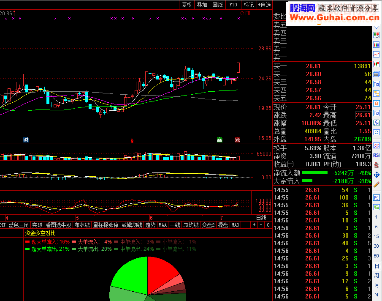Select the N custom period
The width and height of the screenshot is (382, 301).
click(377, 295)
